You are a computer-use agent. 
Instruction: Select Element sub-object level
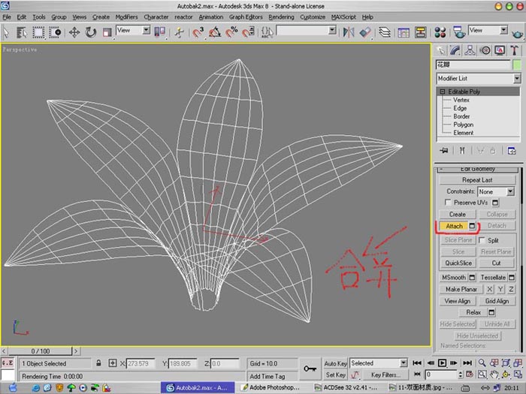point(464,133)
